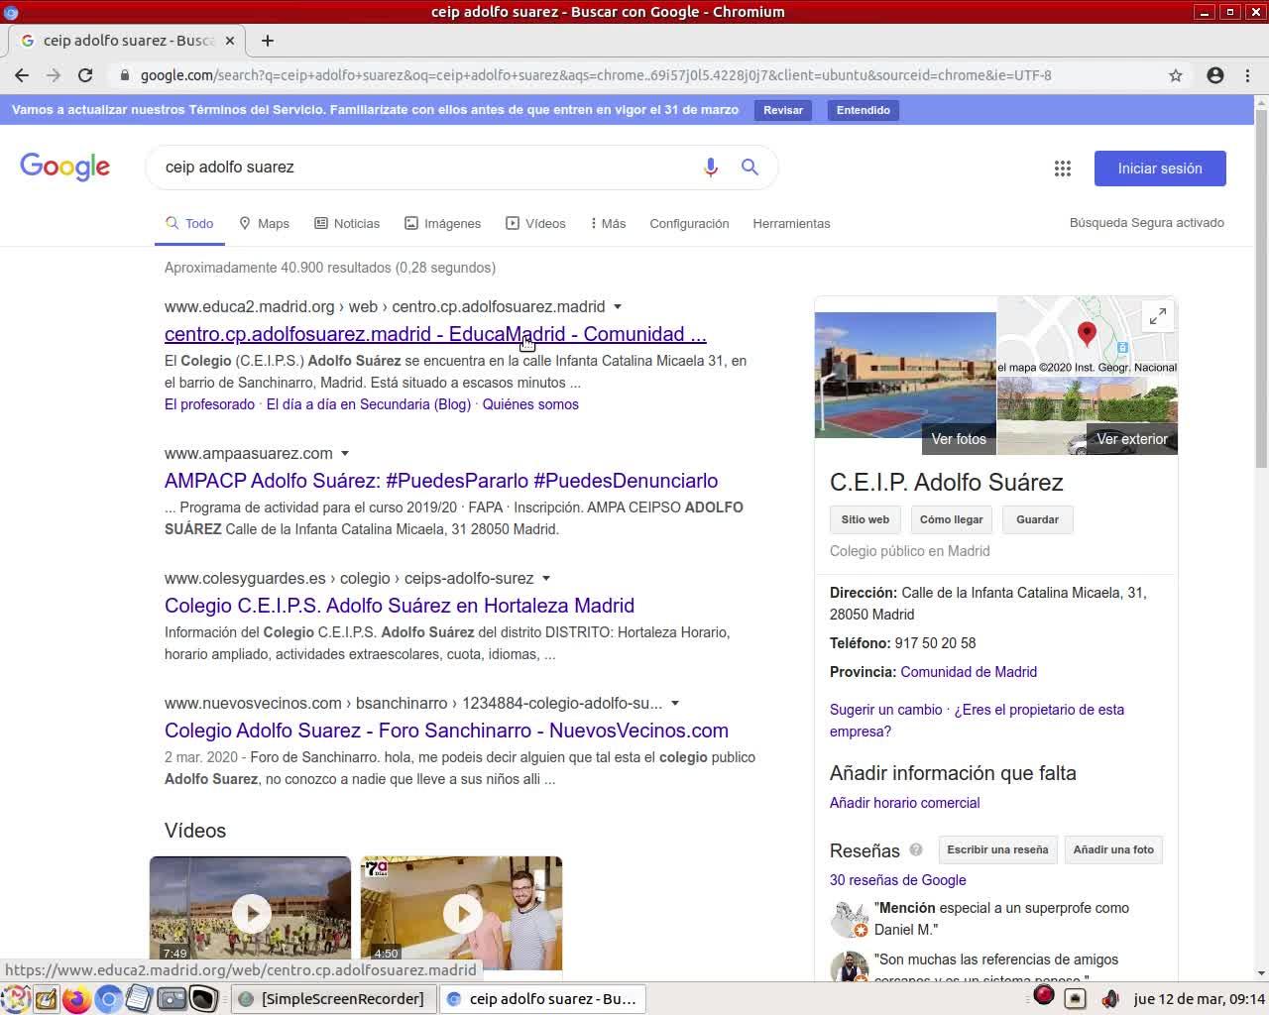This screenshot has width=1269, height=1015.
Task: Close the ceip adolfo suarez tab
Action: coord(230,41)
